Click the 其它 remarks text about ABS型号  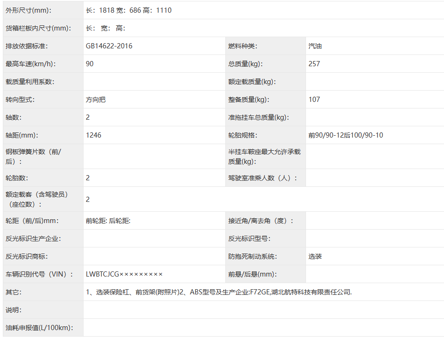pos(219,292)
